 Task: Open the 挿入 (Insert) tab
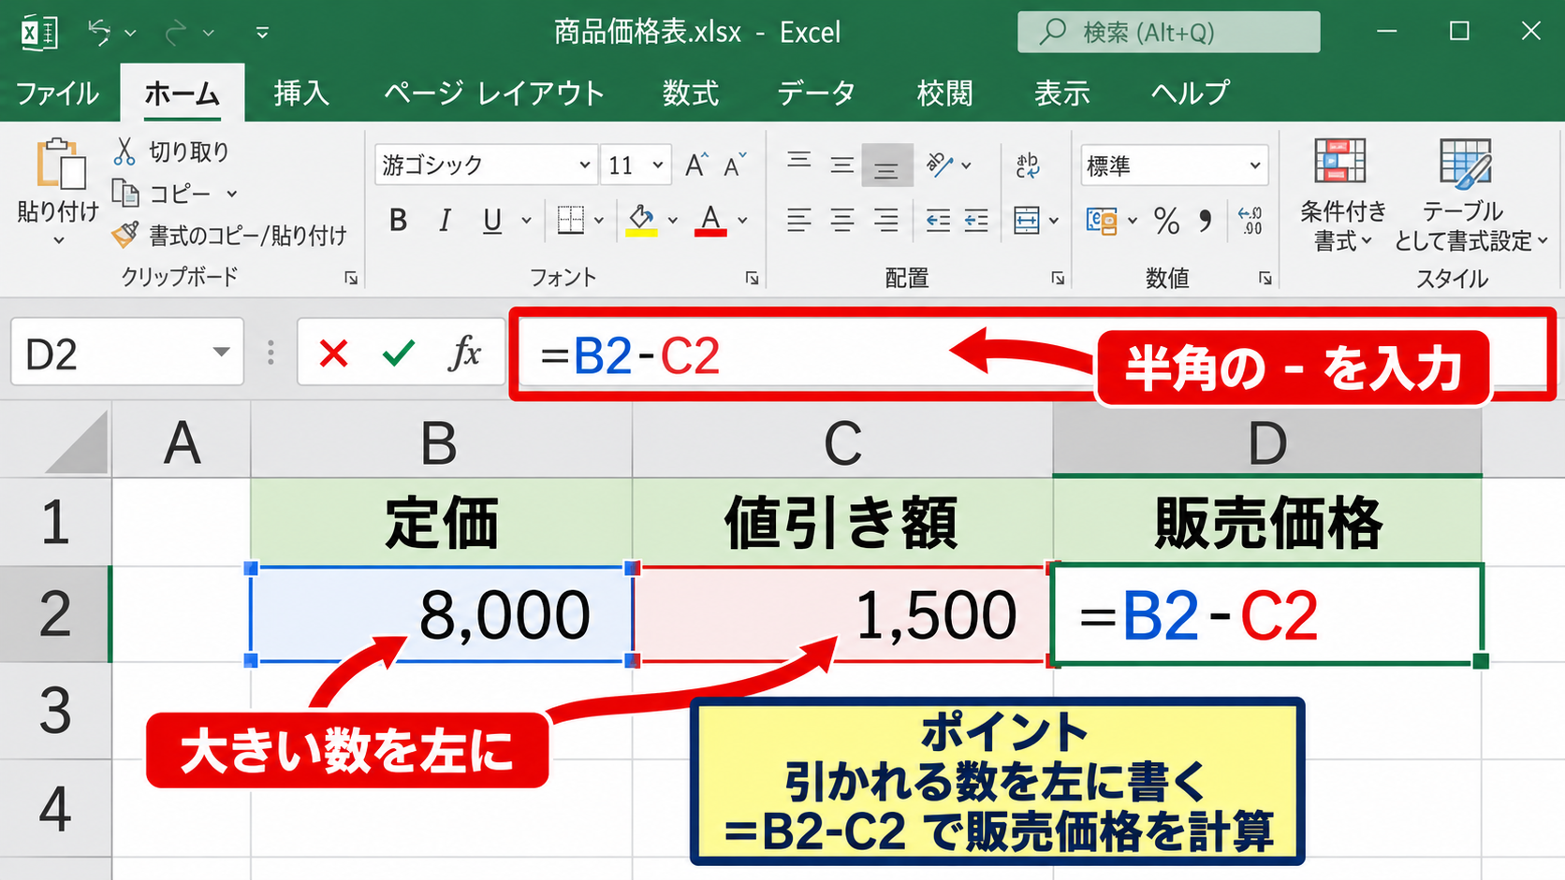[x=301, y=93]
